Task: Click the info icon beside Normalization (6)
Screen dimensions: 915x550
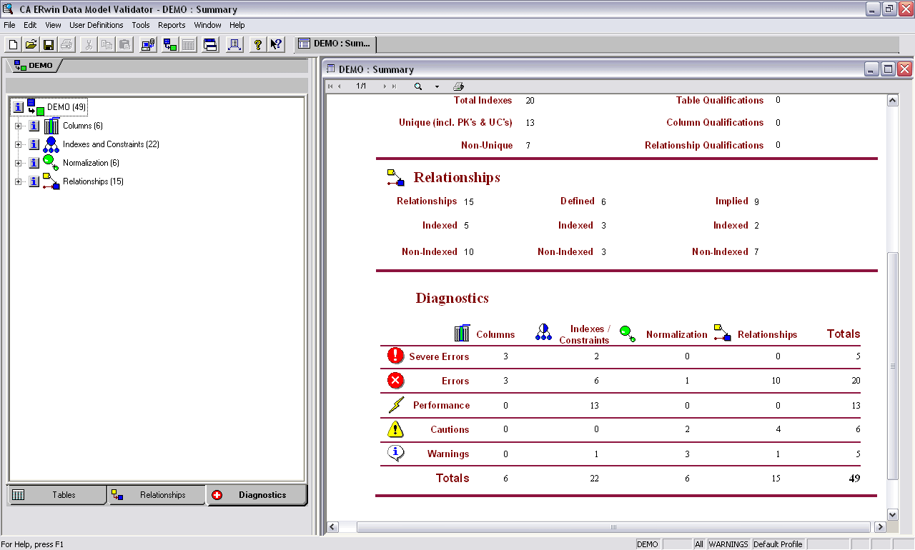Action: (34, 163)
